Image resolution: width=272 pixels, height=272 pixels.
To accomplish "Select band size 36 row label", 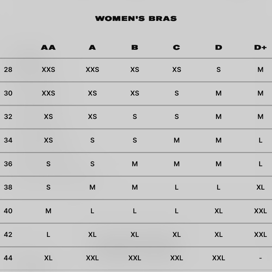I will tap(8, 164).
